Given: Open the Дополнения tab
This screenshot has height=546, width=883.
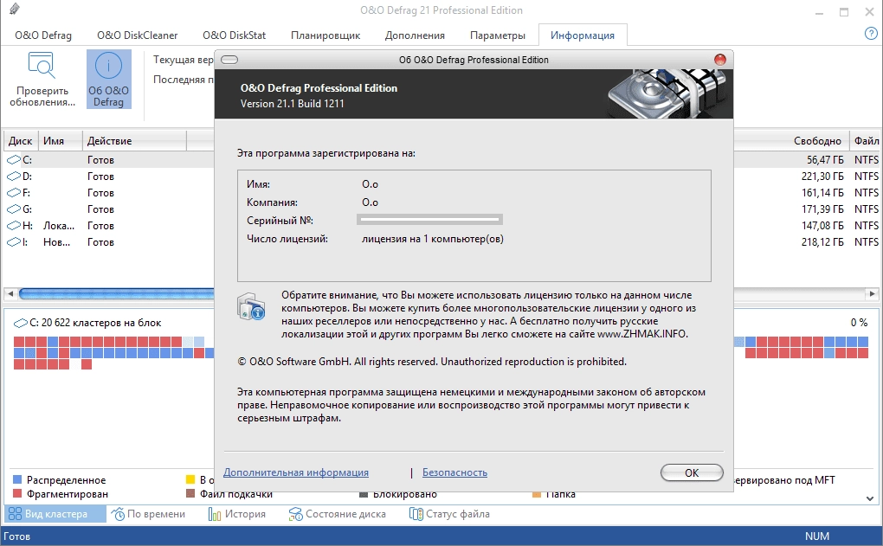Looking at the screenshot, I should 415,35.
